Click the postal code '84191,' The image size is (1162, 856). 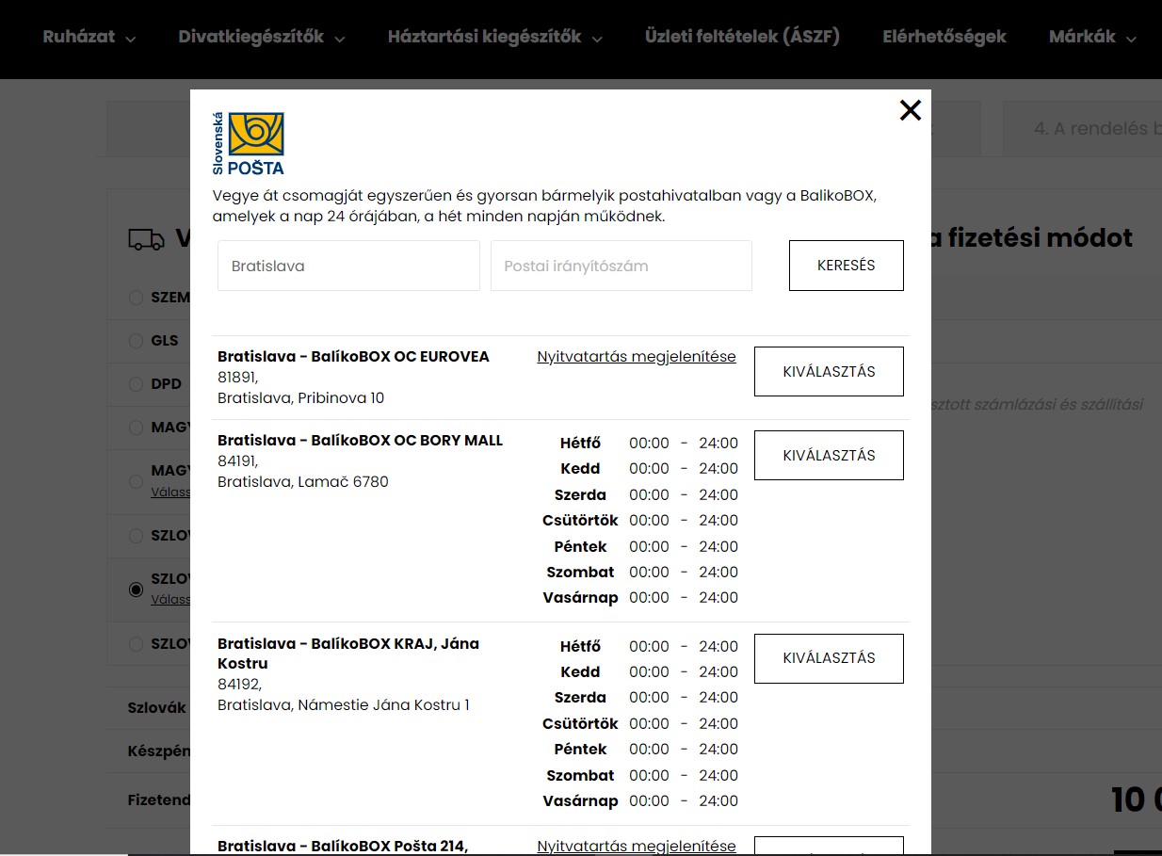237,460
